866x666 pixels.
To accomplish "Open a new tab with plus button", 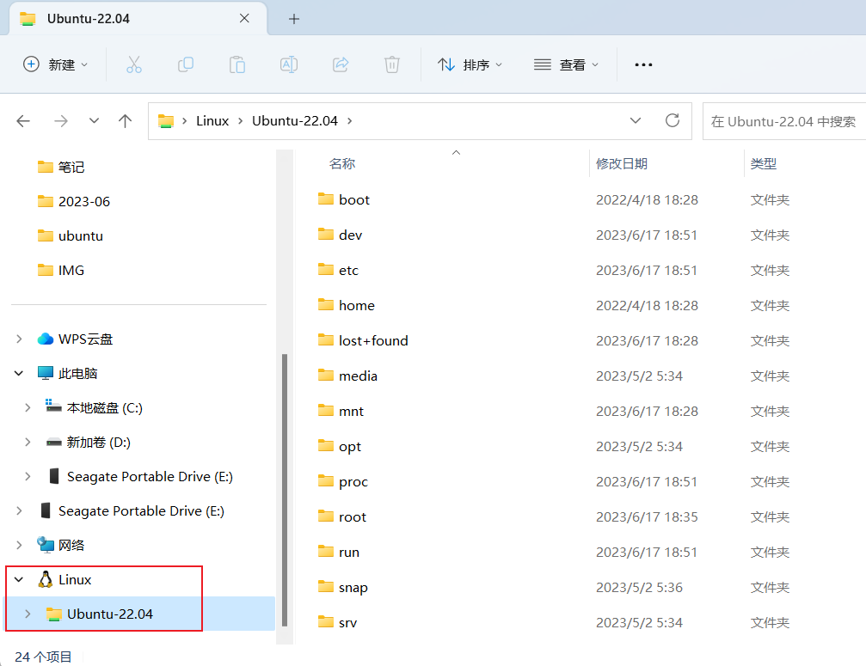I will pyautogui.click(x=294, y=19).
